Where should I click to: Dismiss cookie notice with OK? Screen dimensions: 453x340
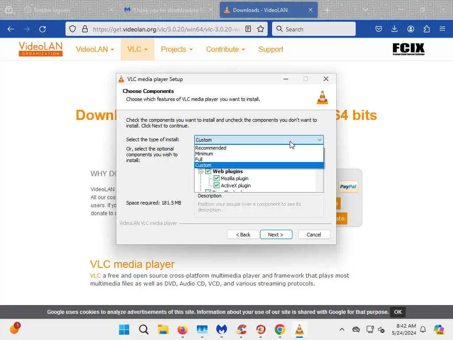[x=398, y=312]
